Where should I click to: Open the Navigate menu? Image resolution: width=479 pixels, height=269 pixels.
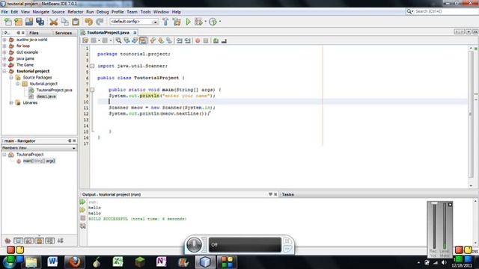(41, 12)
